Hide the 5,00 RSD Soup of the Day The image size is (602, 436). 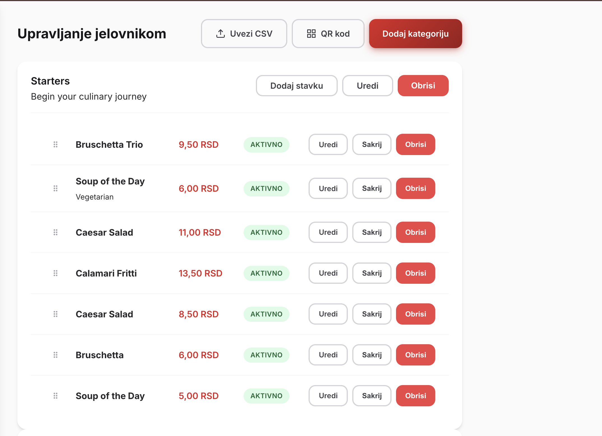(x=372, y=396)
